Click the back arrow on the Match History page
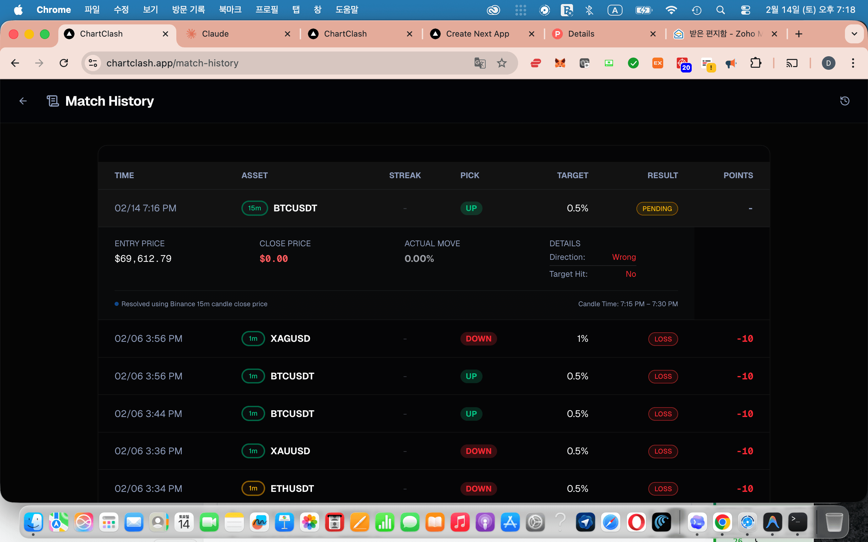Viewport: 868px width, 542px height. [x=23, y=101]
